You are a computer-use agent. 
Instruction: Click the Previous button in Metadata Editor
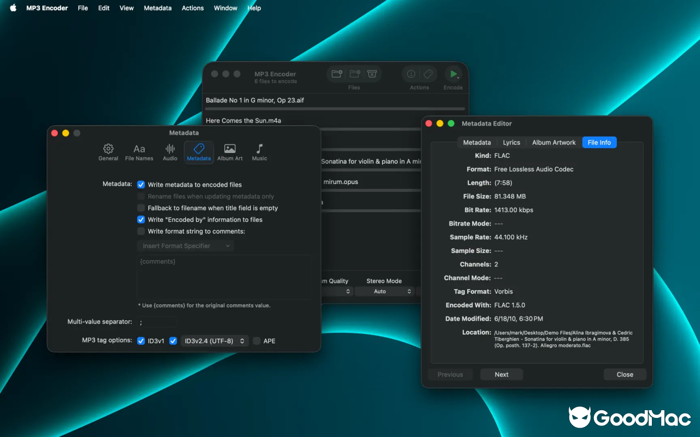point(450,375)
